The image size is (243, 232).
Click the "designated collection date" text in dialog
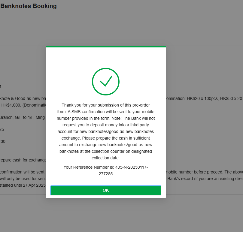click(x=106, y=158)
